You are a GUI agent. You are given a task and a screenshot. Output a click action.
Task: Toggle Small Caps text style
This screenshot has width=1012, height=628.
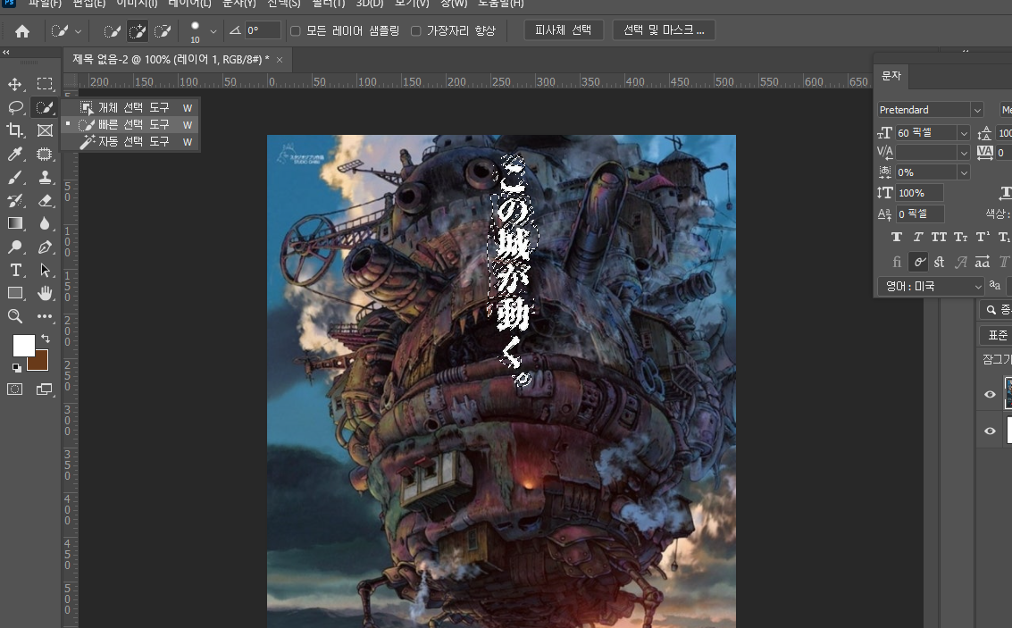click(x=960, y=237)
